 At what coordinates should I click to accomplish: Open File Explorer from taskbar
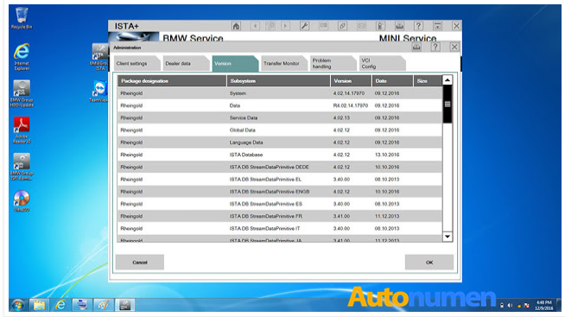(39, 305)
